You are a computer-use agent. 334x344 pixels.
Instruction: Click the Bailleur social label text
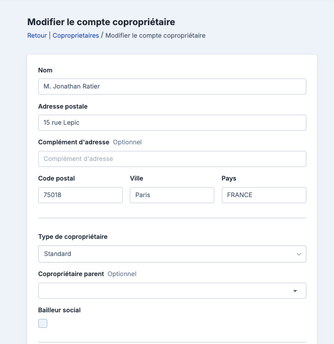tap(59, 310)
